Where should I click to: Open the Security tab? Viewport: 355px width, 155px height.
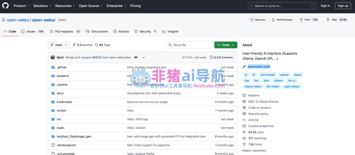coord(146,32)
